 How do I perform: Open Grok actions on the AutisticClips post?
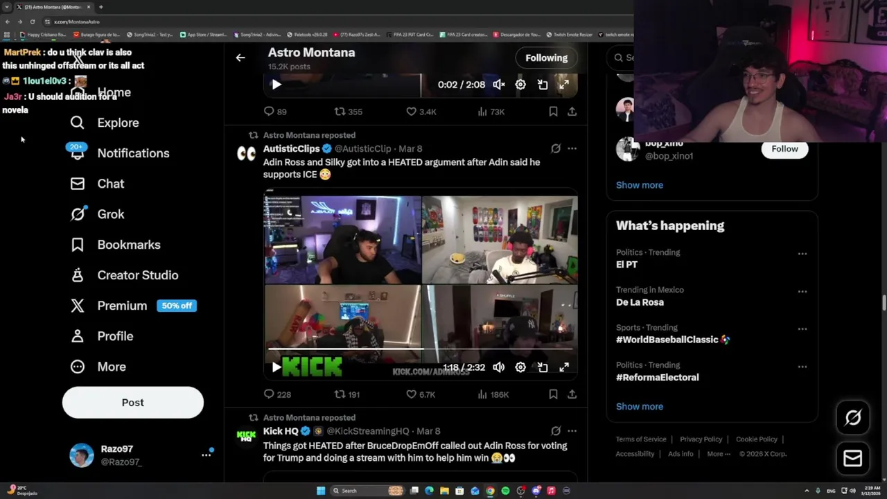[556, 148]
